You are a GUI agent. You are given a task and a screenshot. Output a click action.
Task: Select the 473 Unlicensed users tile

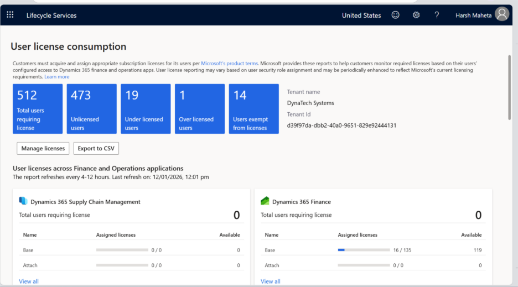92,109
